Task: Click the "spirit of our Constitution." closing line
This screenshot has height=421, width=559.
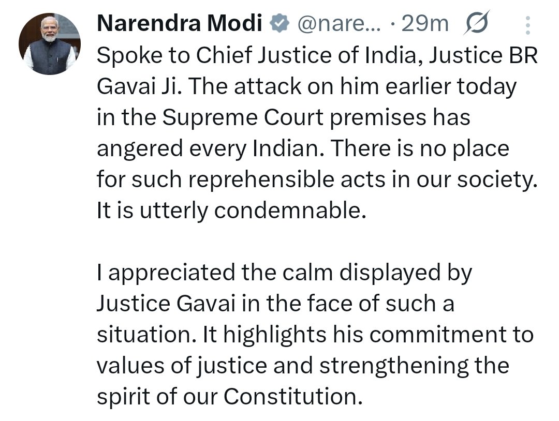Action: click(x=228, y=397)
